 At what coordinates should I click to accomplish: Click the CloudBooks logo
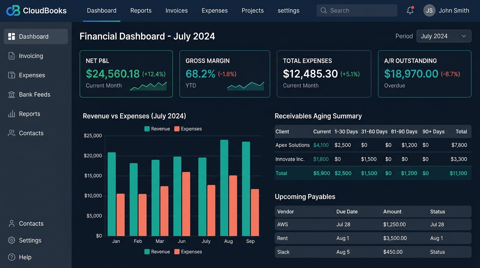(x=37, y=10)
